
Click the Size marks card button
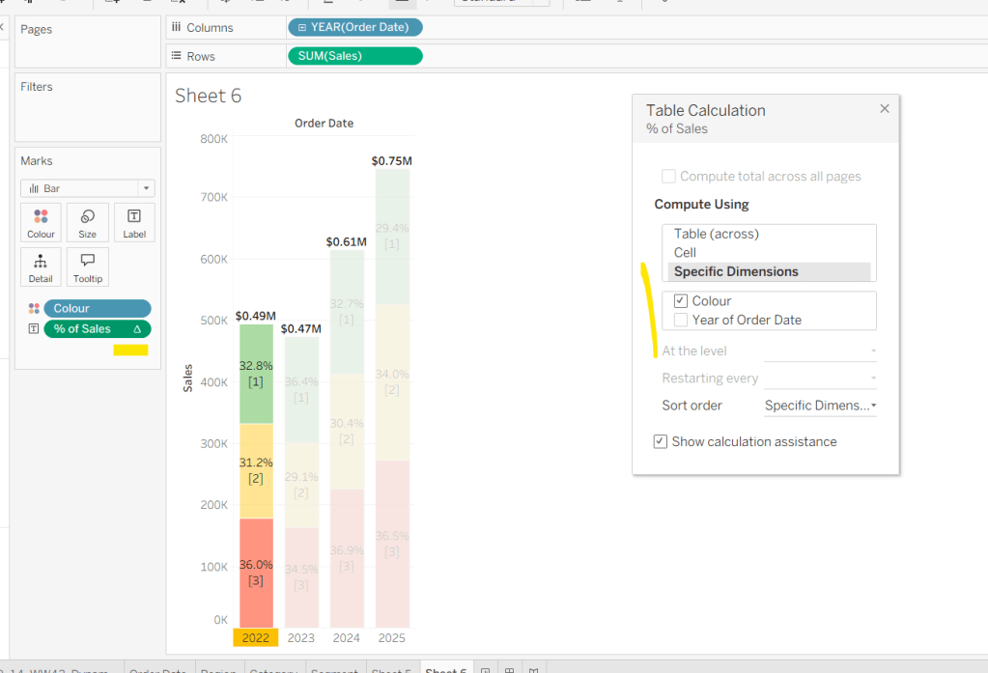tap(87, 222)
